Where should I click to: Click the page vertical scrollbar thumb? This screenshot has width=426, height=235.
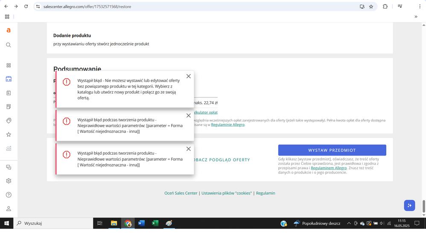[423, 206]
